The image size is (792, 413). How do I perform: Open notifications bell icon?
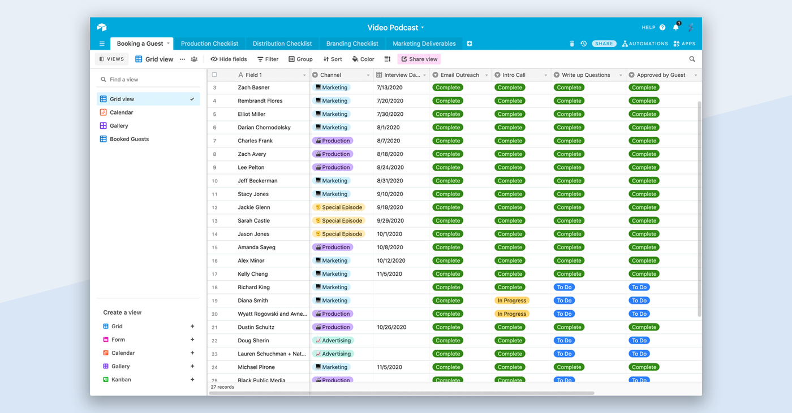click(676, 27)
